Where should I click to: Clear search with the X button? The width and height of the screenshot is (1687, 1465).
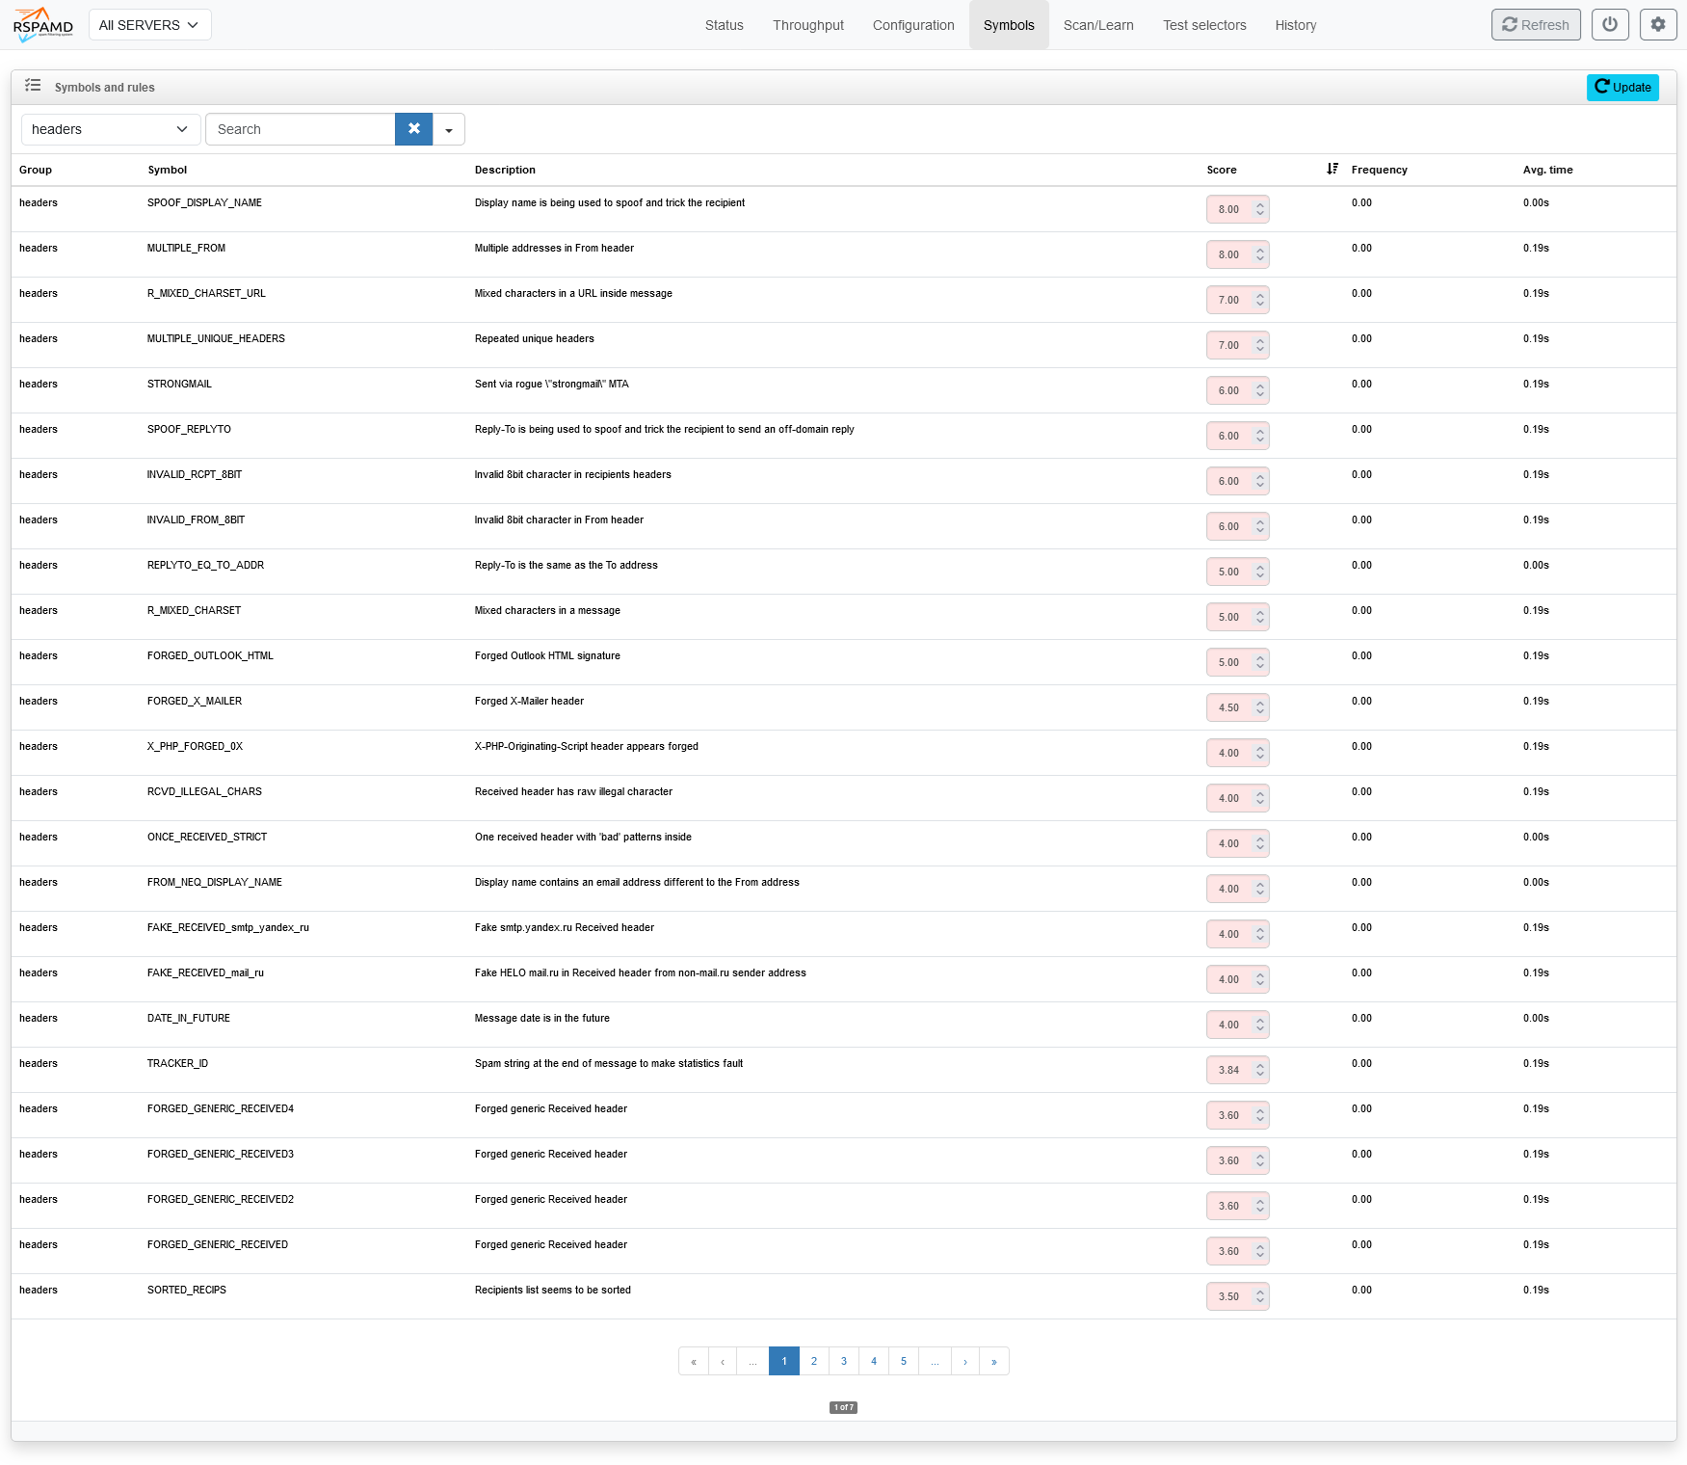414,129
